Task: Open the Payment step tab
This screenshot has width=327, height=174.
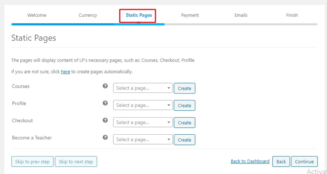Action: (x=190, y=15)
